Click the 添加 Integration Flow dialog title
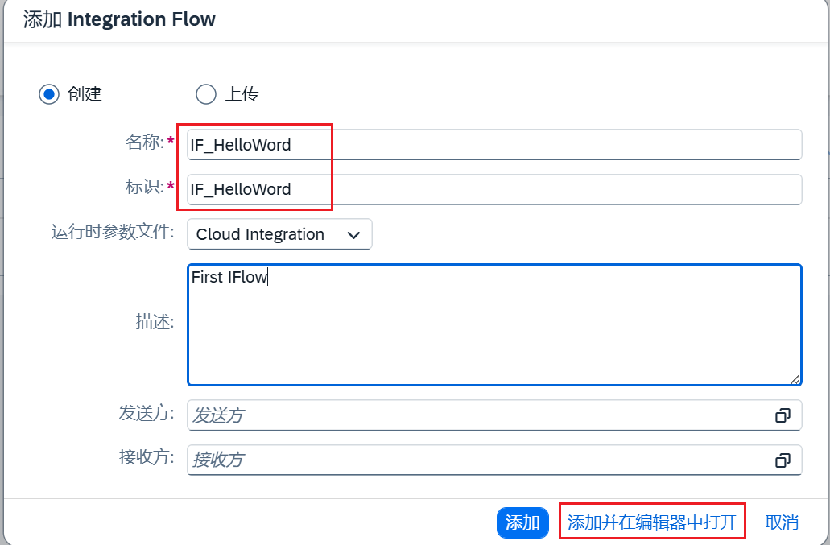The image size is (830, 545). [x=119, y=19]
